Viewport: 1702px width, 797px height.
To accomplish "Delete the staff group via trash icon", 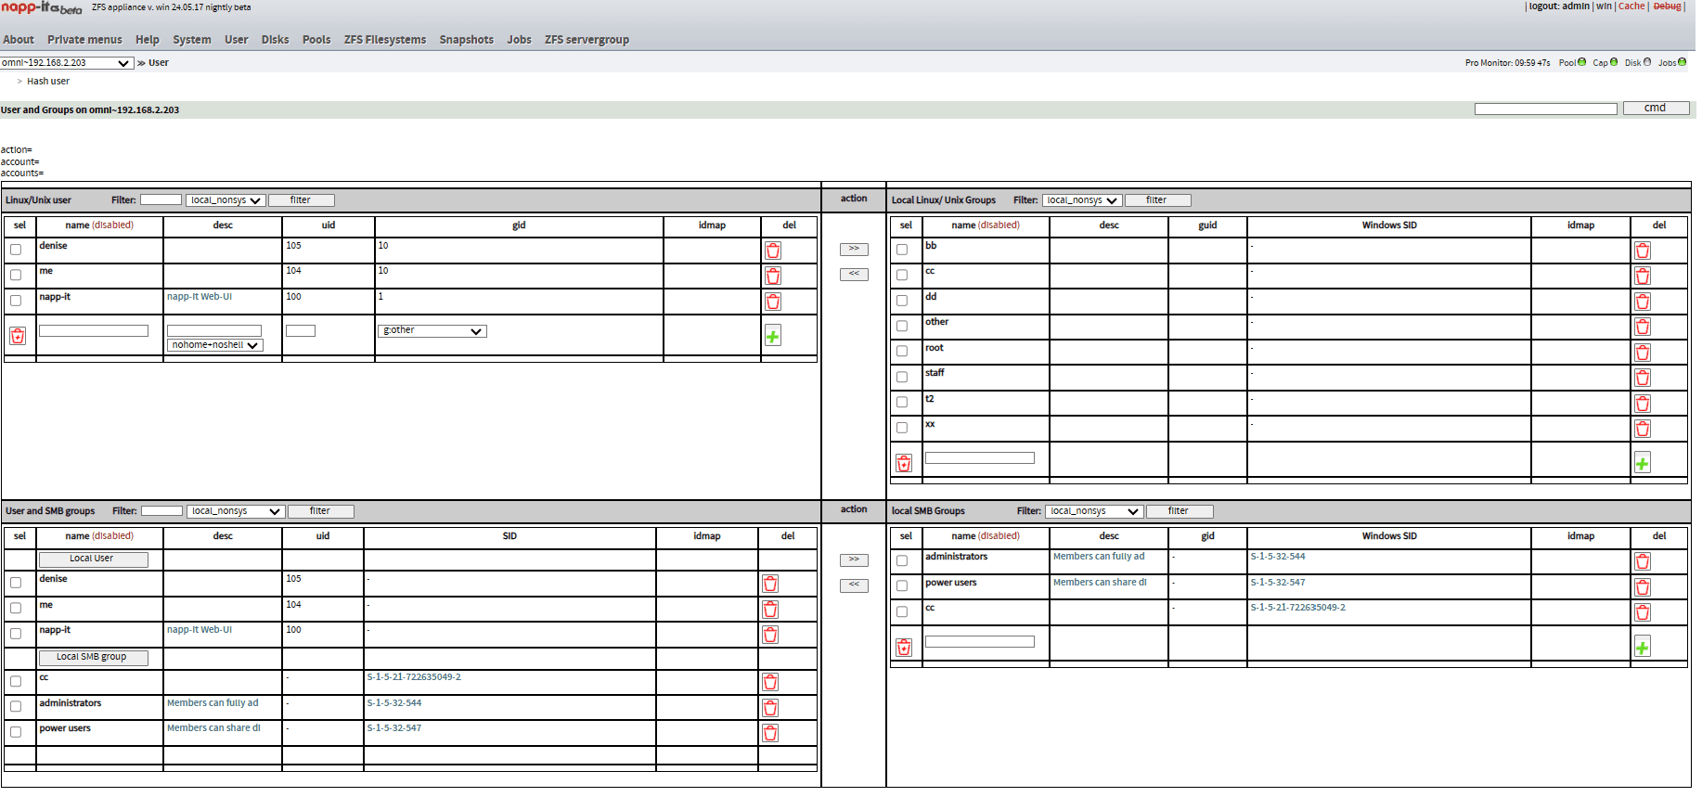I will click(x=1643, y=378).
